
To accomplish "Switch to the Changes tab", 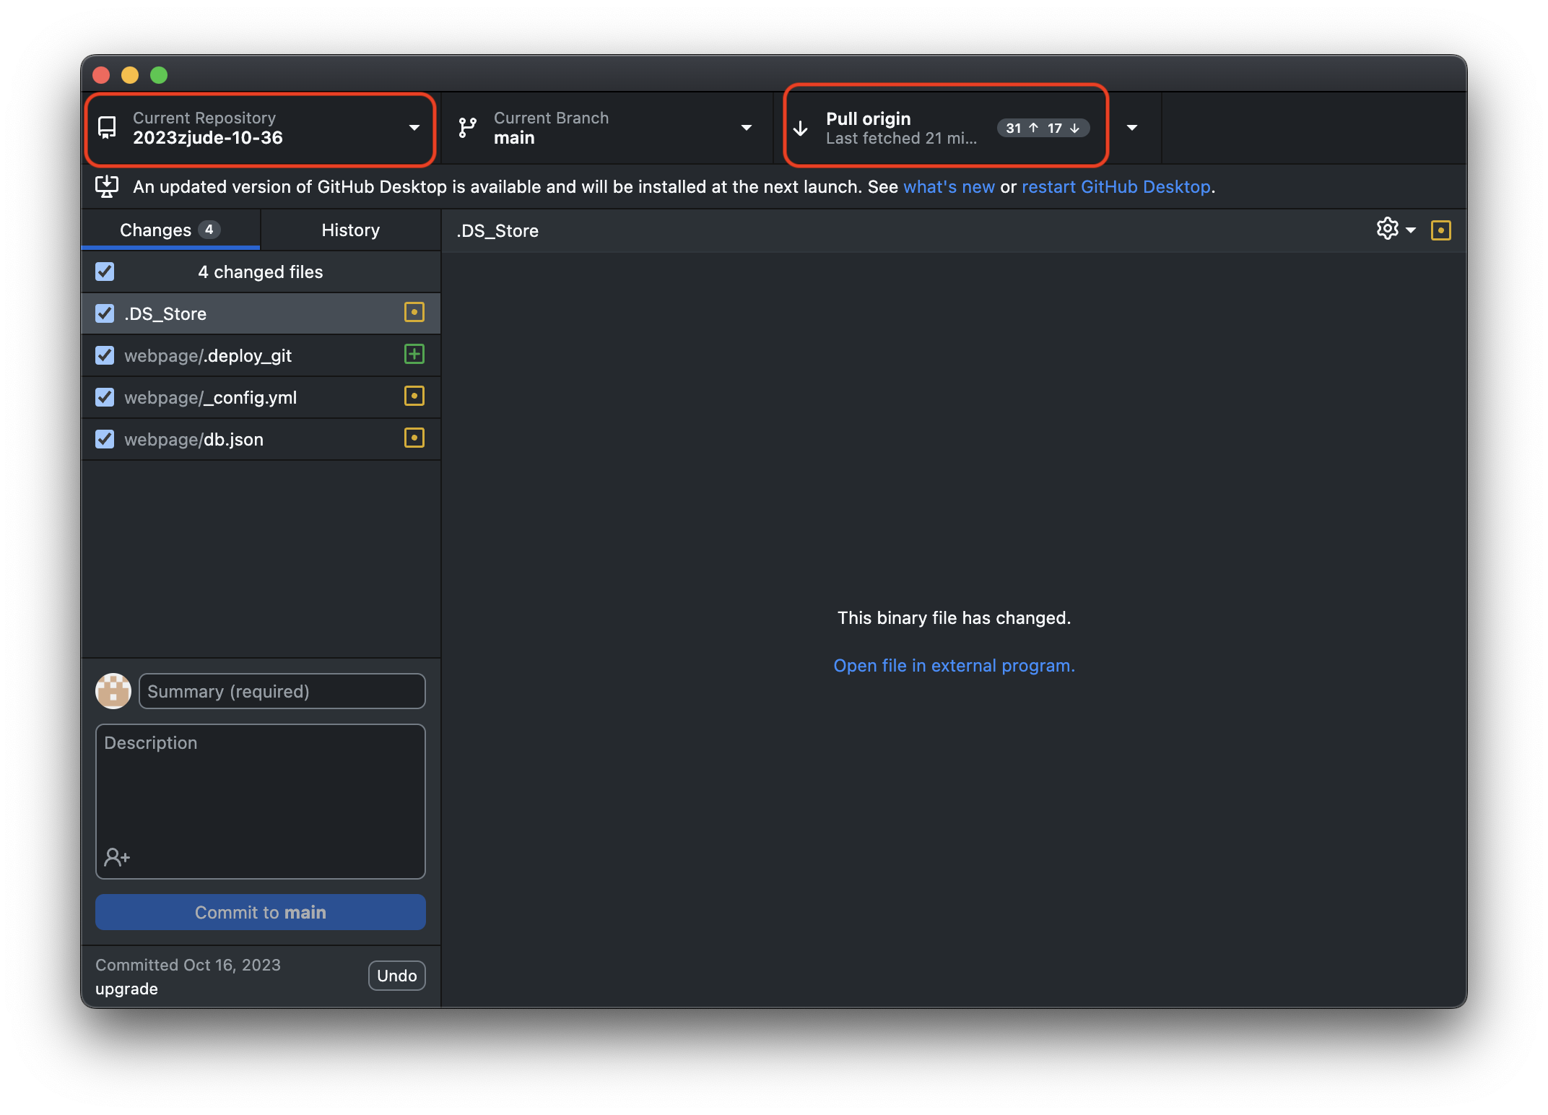I will (x=170, y=230).
